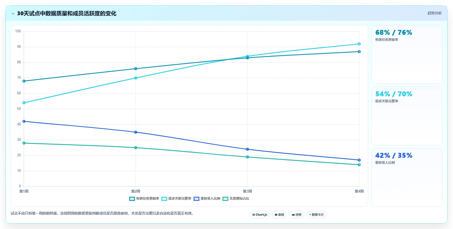Click 重复录入比例 data point at 第4周

click(359, 160)
